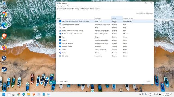Image resolution: width=174 pixels, height=97 pixels.
Task: Open the Processes tab
Action: (60, 9)
